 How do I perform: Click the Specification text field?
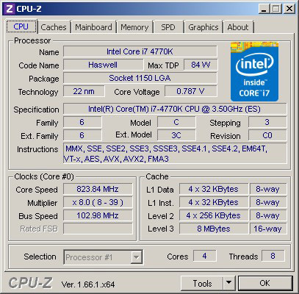coord(175,109)
